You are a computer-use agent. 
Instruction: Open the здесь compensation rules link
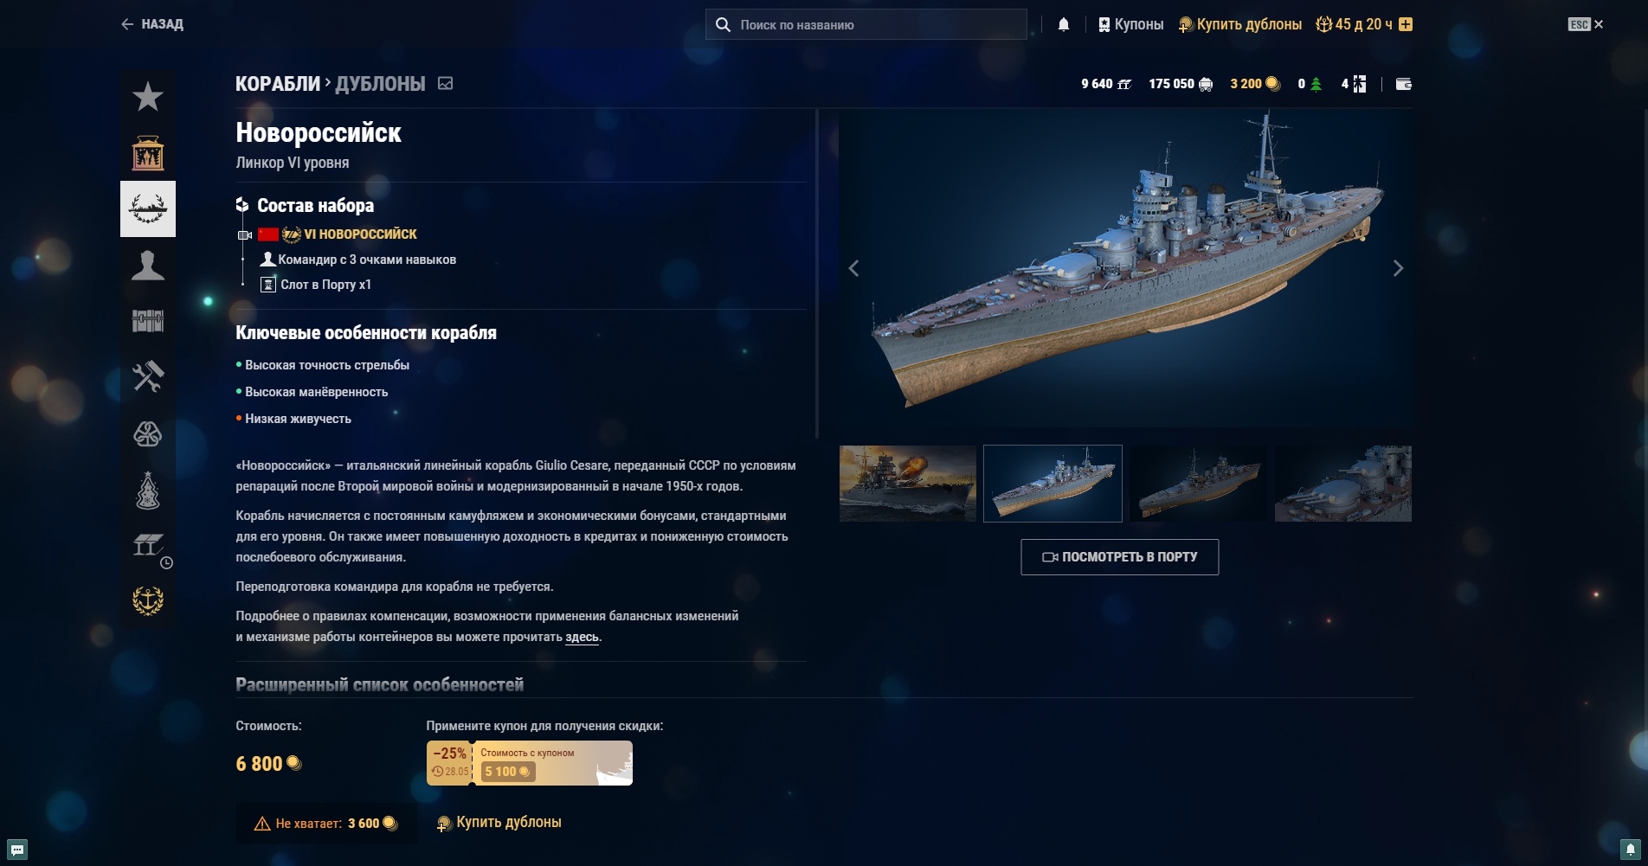(x=582, y=637)
